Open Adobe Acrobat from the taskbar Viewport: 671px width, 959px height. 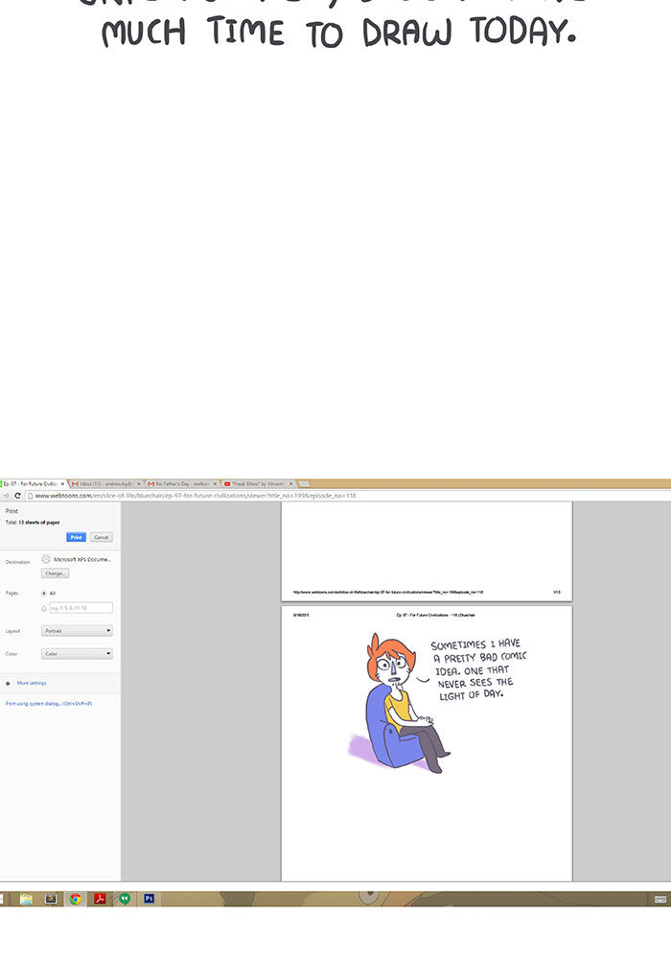tap(99, 899)
